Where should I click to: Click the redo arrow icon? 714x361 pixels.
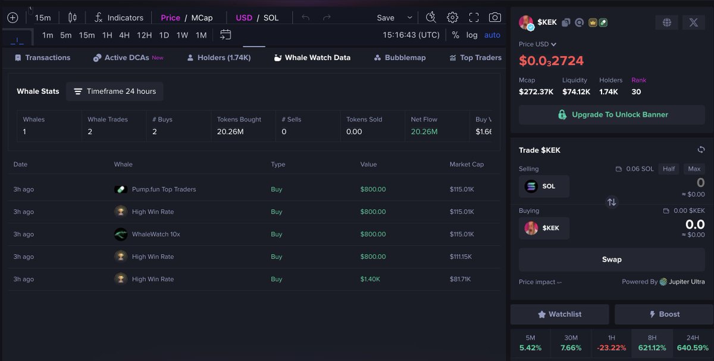(x=327, y=18)
